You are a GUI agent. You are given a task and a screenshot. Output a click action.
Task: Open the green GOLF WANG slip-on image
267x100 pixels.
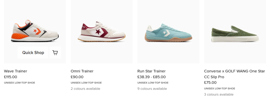pos(235,34)
